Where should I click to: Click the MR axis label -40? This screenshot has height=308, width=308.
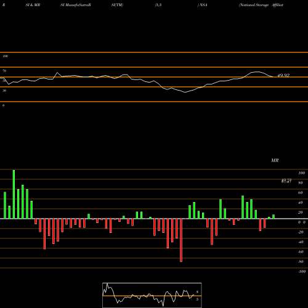tap(301, 242)
